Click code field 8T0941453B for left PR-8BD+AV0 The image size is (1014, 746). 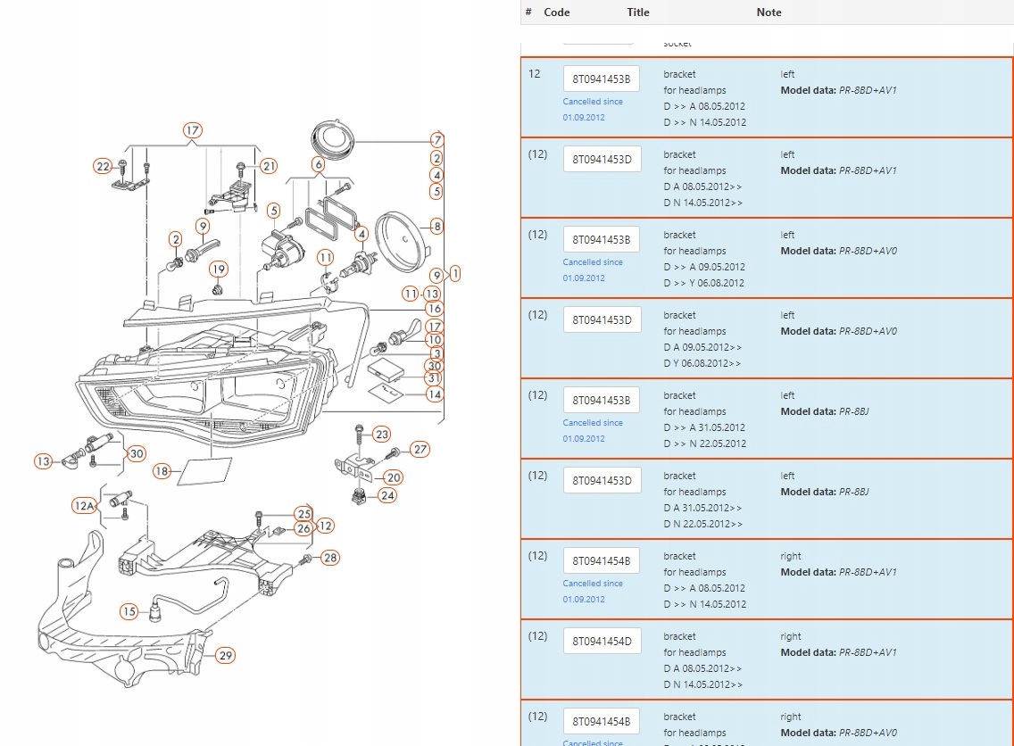[x=602, y=239]
